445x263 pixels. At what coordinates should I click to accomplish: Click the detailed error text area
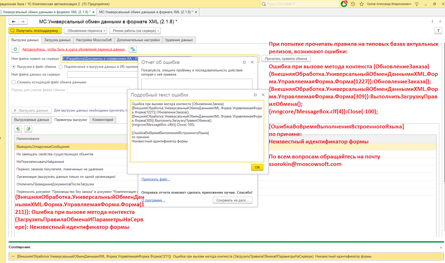click(x=197, y=131)
